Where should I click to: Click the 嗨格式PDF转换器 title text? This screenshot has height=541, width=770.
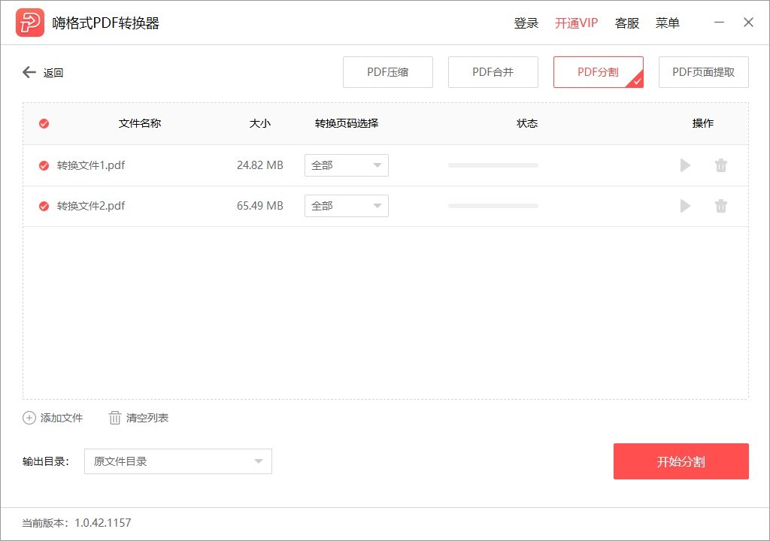click(x=105, y=23)
